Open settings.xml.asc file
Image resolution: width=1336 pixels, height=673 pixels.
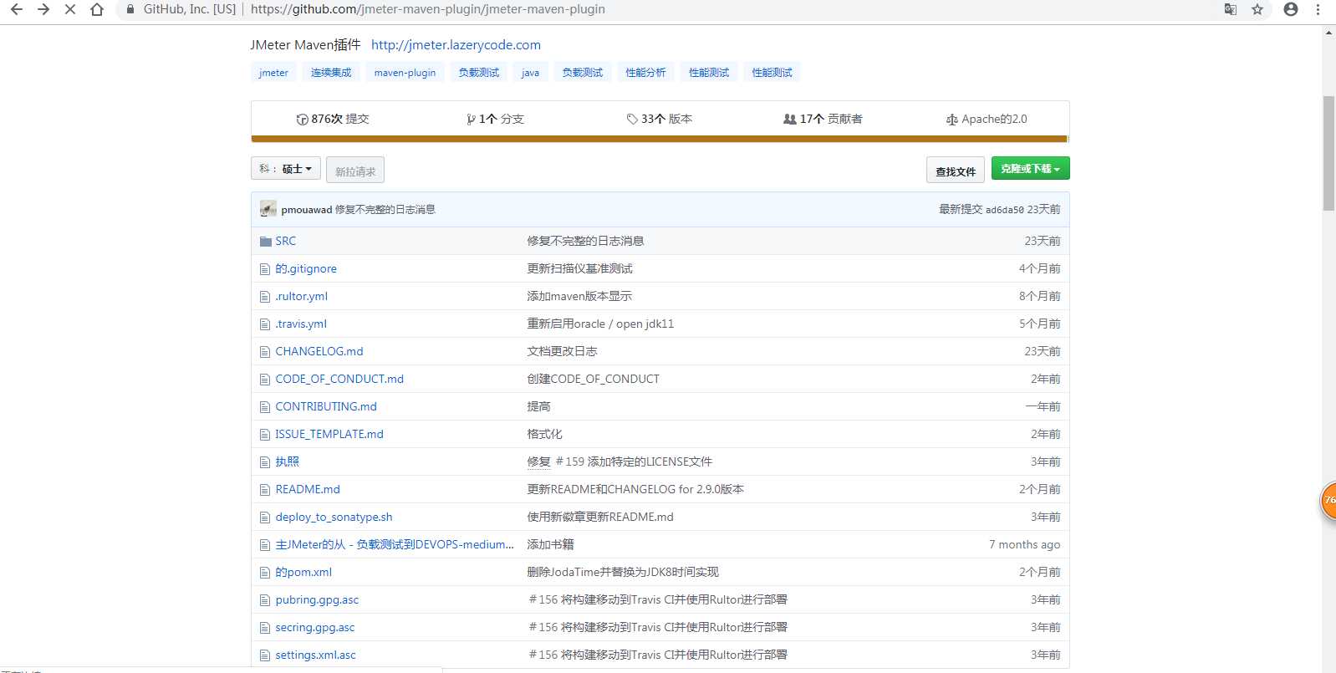point(316,655)
